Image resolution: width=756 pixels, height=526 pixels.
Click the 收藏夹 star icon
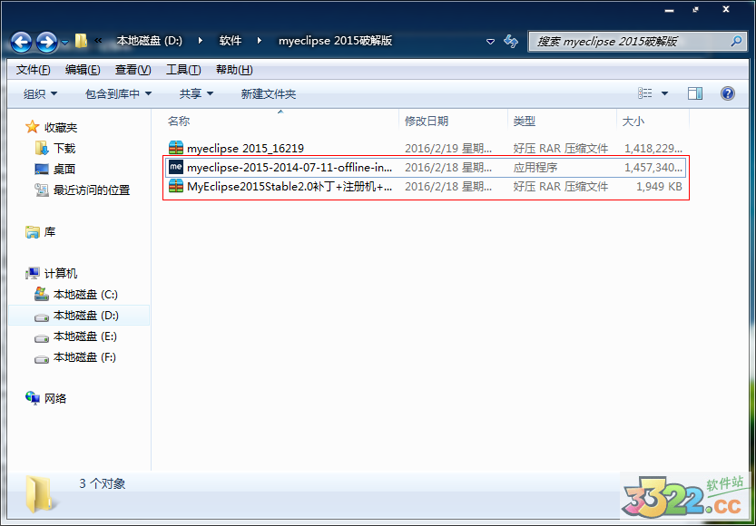33,127
